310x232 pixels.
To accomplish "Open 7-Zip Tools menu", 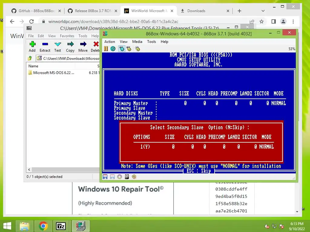I will [83, 36].
